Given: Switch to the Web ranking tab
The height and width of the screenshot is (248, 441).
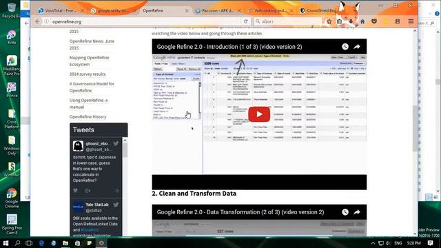Looking at the screenshot, I should [270, 10].
